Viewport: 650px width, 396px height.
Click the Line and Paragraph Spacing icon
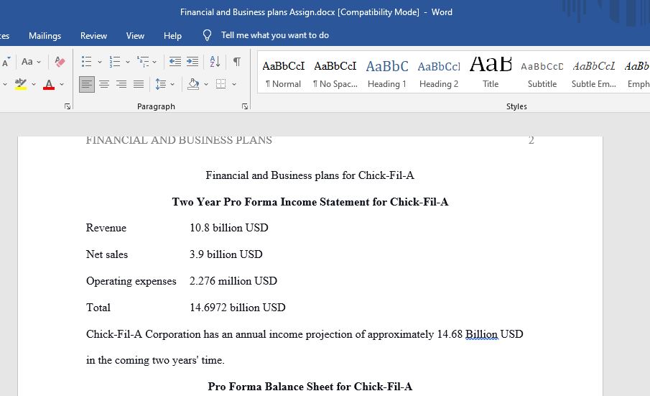point(160,85)
